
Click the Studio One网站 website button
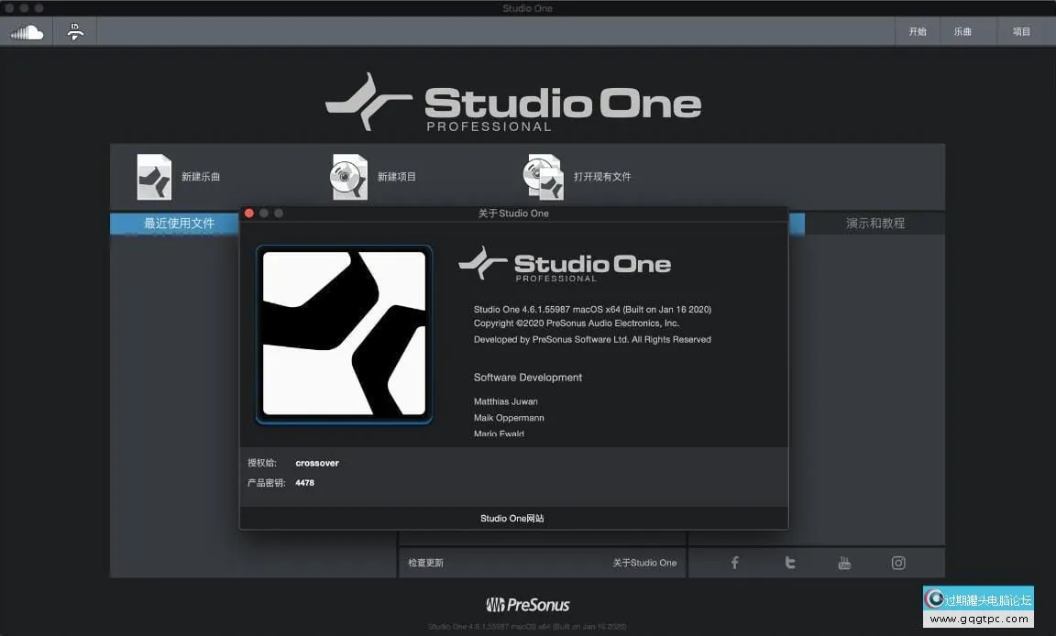[x=512, y=519]
